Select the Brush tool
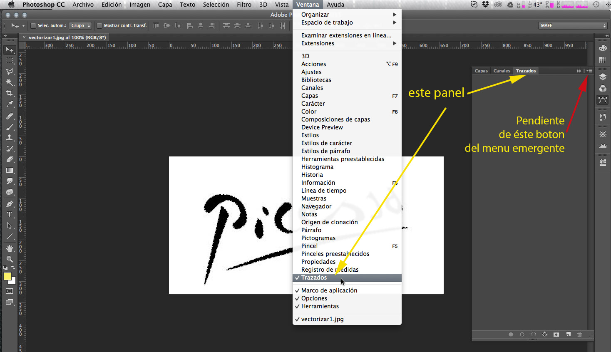Screen dimensions: 611x352 [x=10, y=127]
